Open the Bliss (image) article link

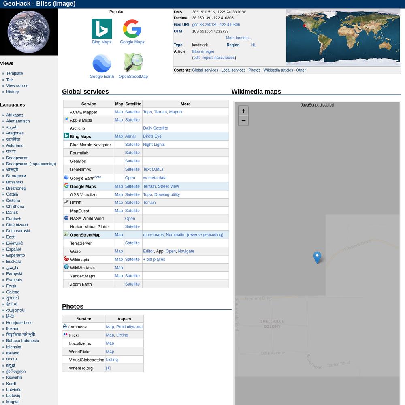(x=203, y=52)
